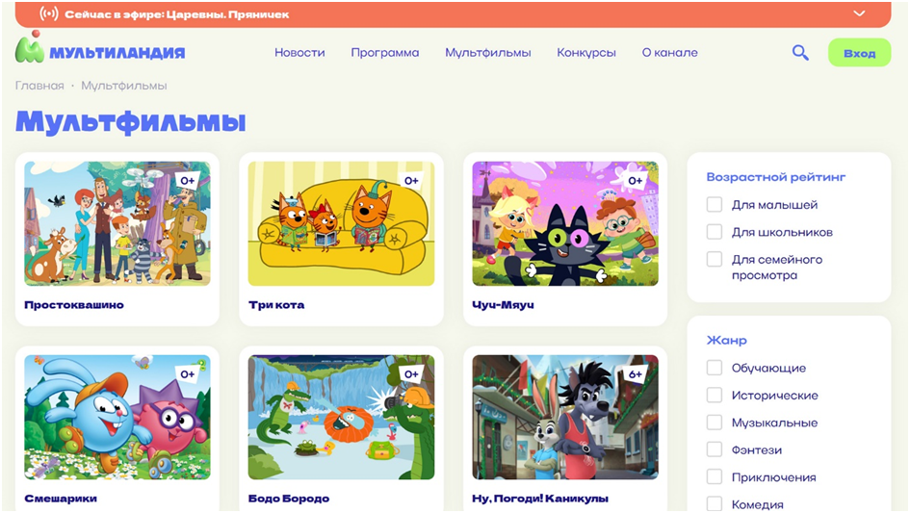Go to the Конкурсы section

coord(586,53)
